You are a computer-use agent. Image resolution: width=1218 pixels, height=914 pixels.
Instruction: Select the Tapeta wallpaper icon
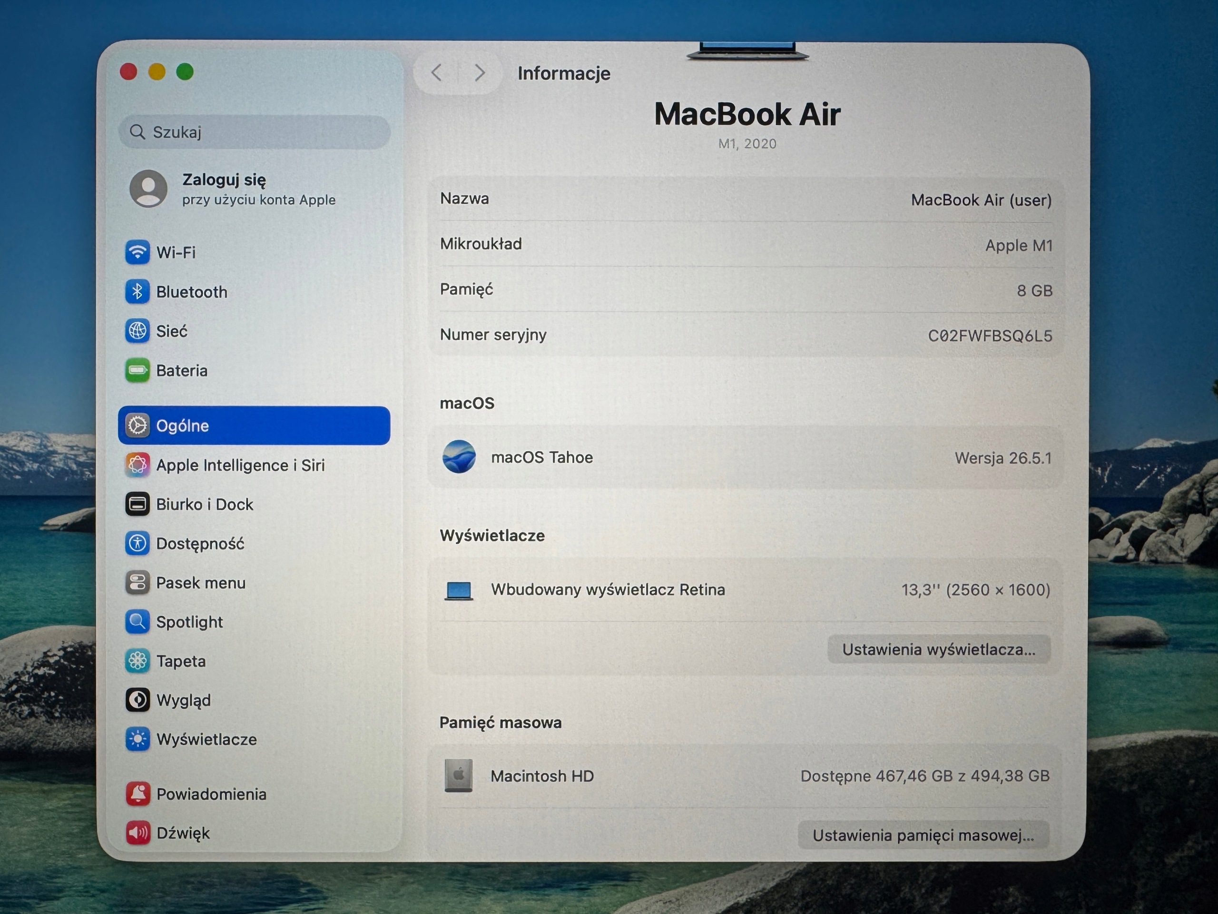click(137, 661)
